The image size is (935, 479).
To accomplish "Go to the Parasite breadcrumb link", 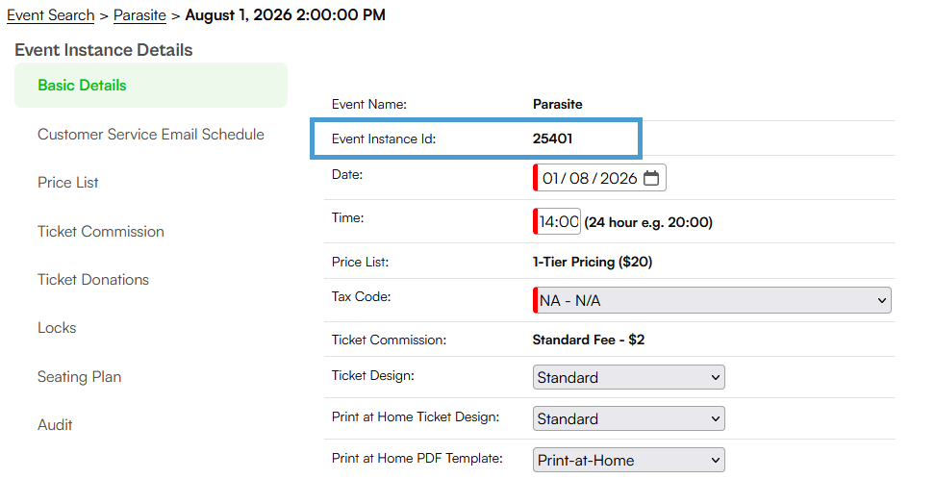I will pyautogui.click(x=139, y=15).
